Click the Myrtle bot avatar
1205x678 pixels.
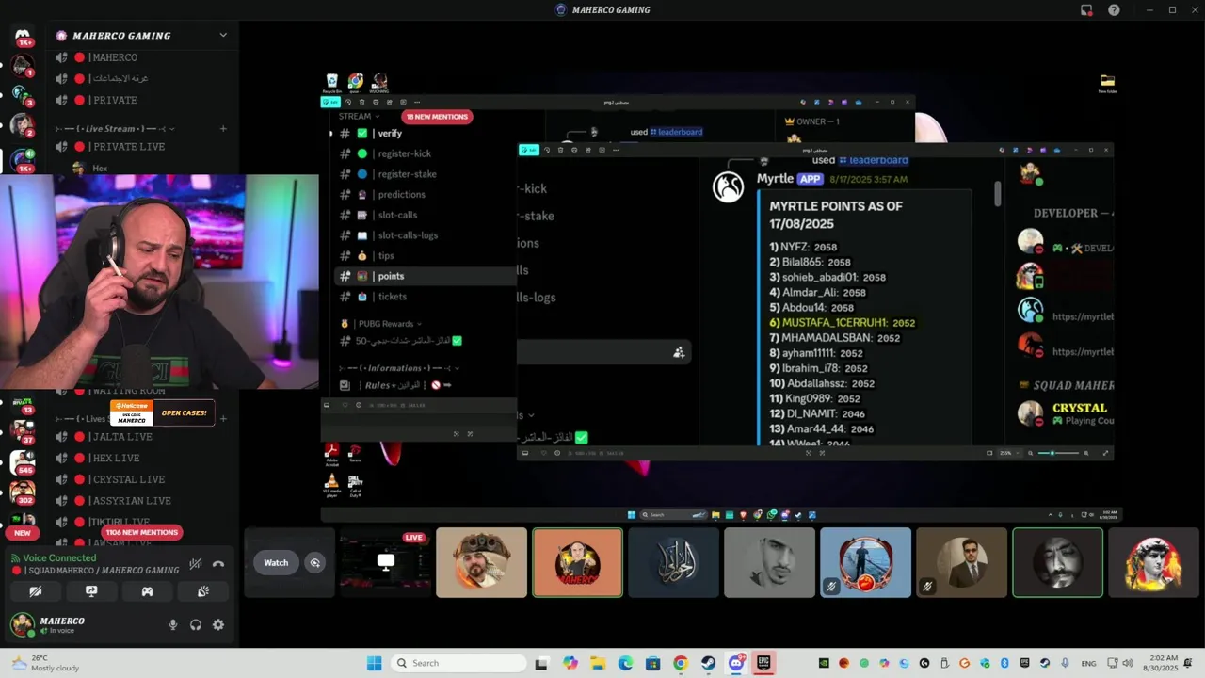pos(728,187)
